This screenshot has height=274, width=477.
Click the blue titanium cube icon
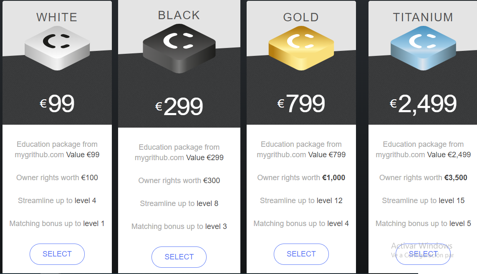[423, 48]
